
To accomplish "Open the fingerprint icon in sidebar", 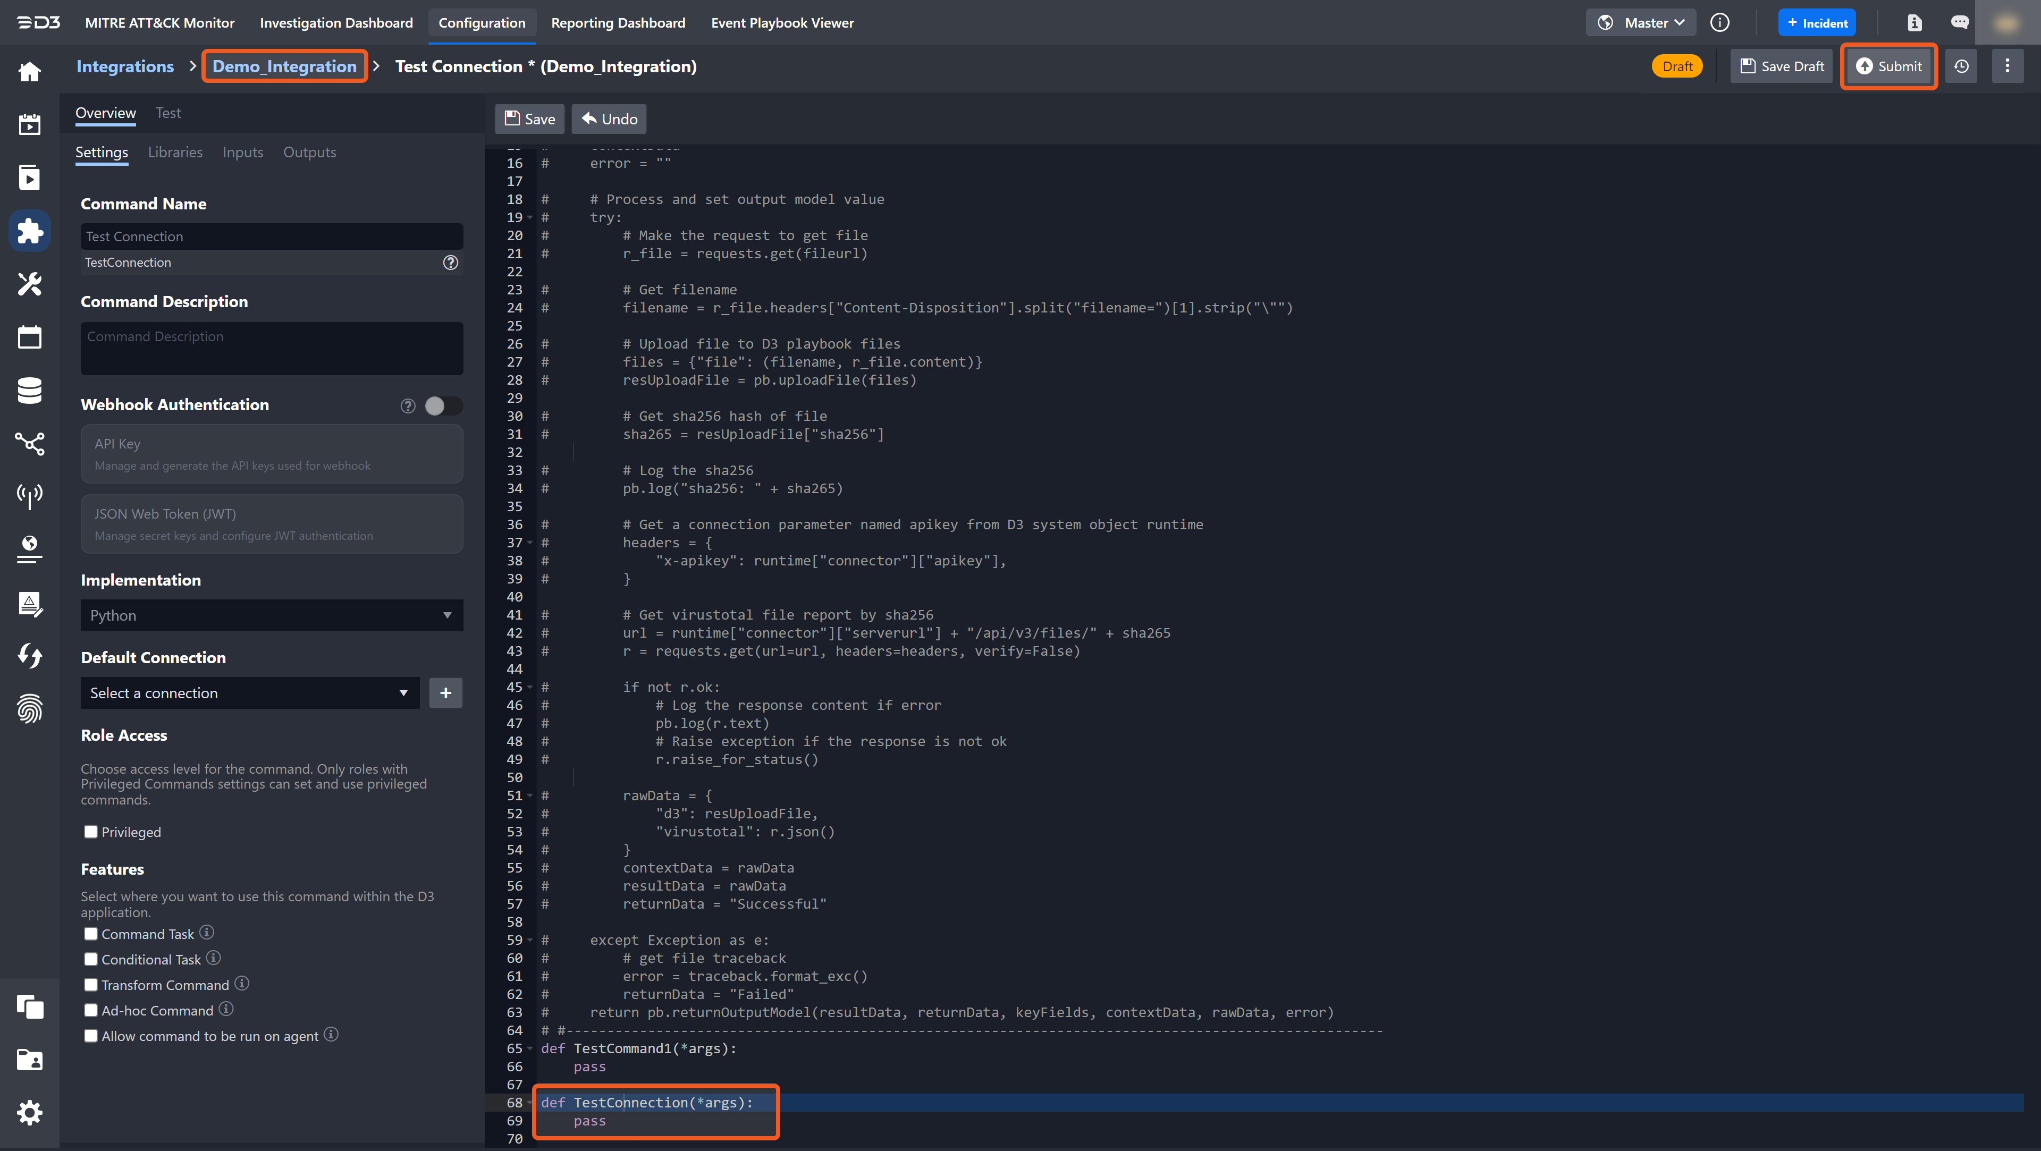I will (29, 708).
